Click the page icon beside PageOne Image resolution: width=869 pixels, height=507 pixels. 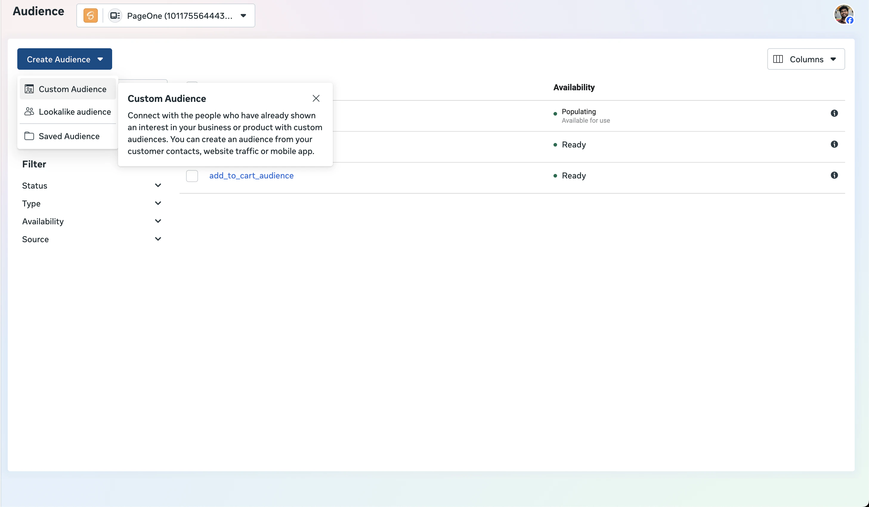tap(115, 15)
